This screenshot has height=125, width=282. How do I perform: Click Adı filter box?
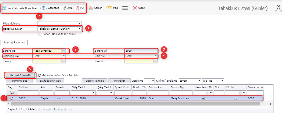coord(47,93)
